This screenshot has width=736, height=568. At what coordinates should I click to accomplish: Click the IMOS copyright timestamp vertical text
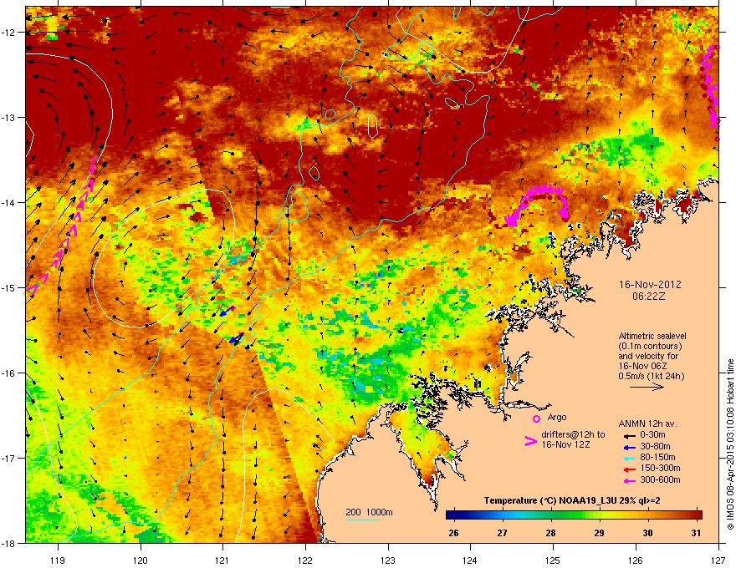coord(730,444)
